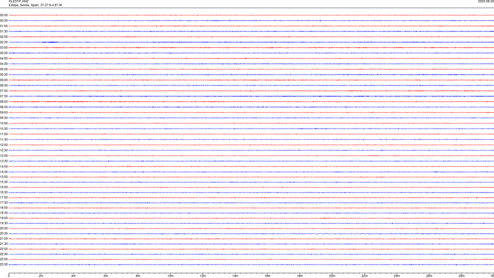Select the 07:00 time label

pos(4,91)
